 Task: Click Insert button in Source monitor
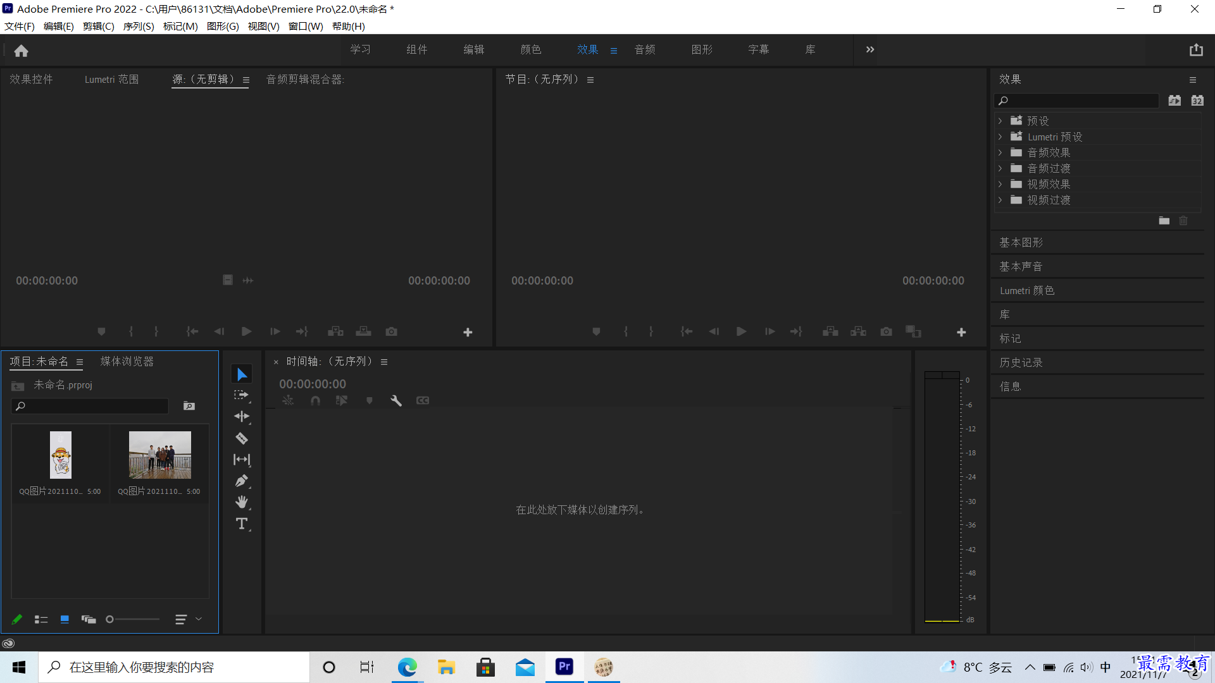point(335,331)
